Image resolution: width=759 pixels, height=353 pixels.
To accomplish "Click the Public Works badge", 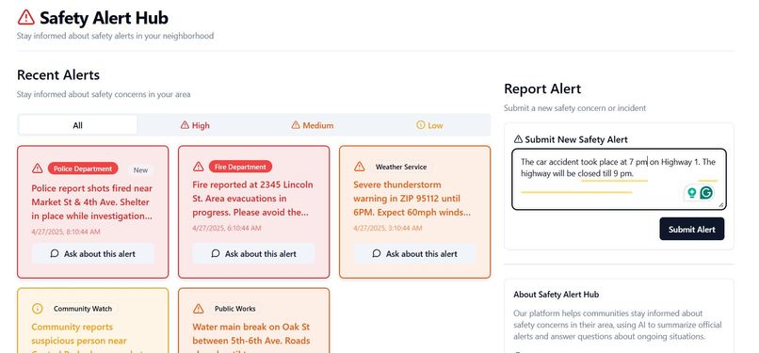I will pos(234,309).
